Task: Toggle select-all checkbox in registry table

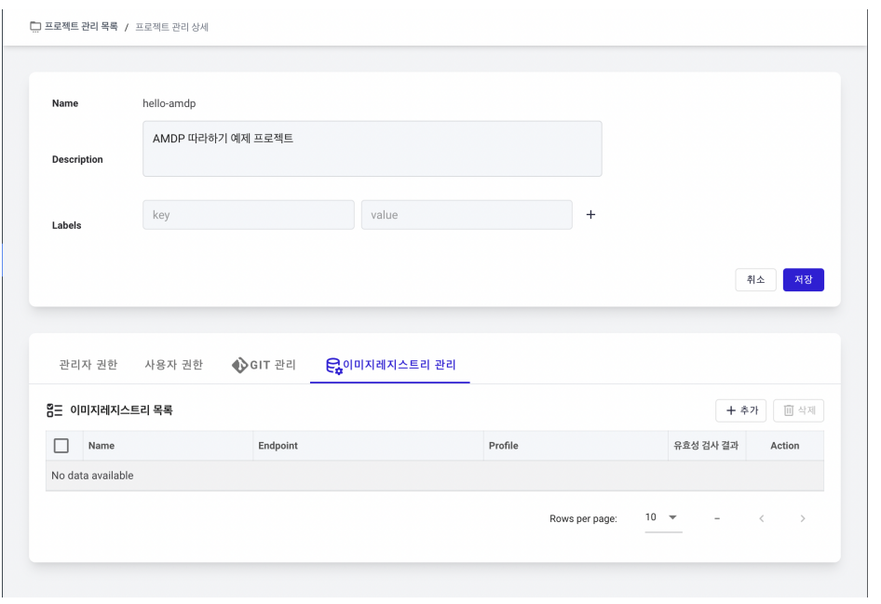Action: point(61,446)
